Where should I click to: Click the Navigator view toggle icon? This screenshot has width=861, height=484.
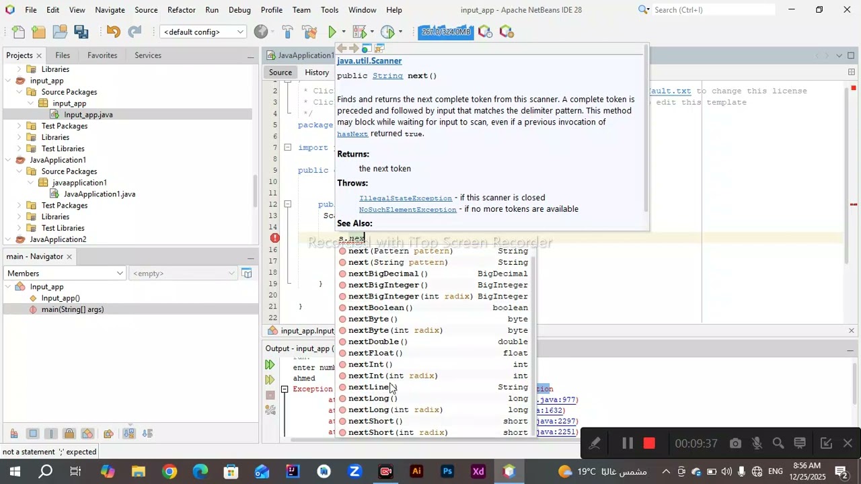[247, 273]
